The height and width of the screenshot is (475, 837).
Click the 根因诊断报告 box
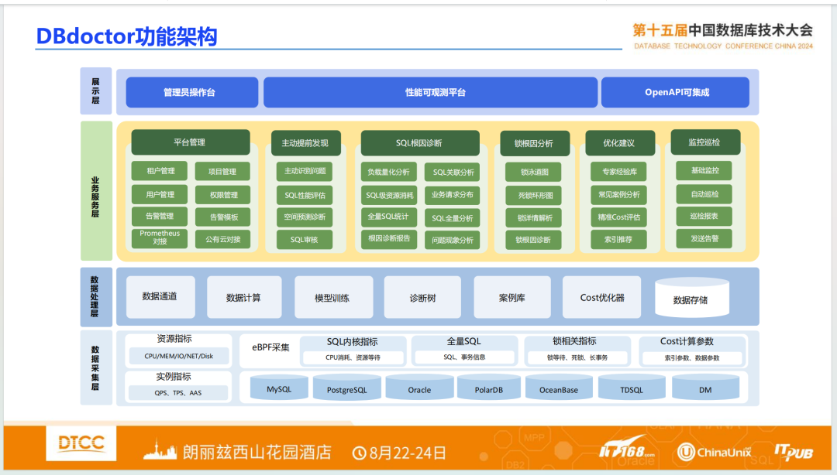click(389, 238)
